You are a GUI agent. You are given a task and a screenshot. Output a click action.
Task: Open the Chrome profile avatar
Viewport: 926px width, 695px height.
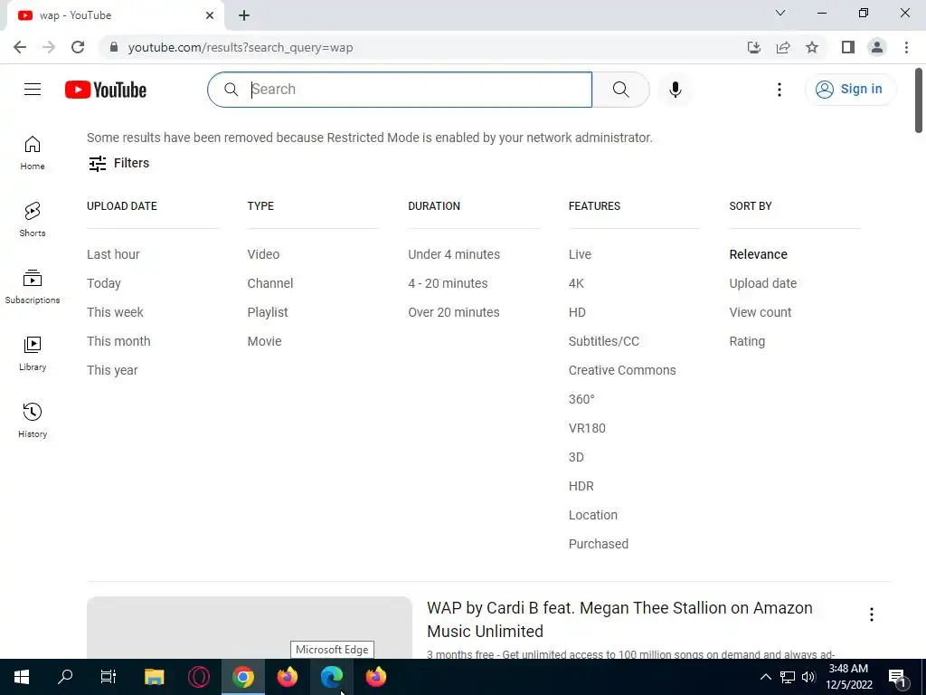pos(877,47)
